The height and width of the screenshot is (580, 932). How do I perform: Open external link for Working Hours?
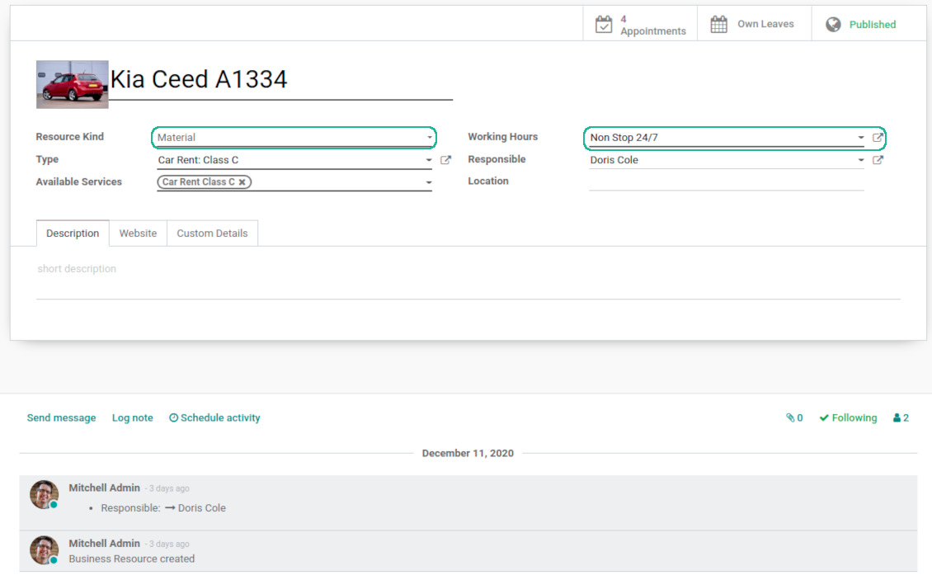(878, 138)
